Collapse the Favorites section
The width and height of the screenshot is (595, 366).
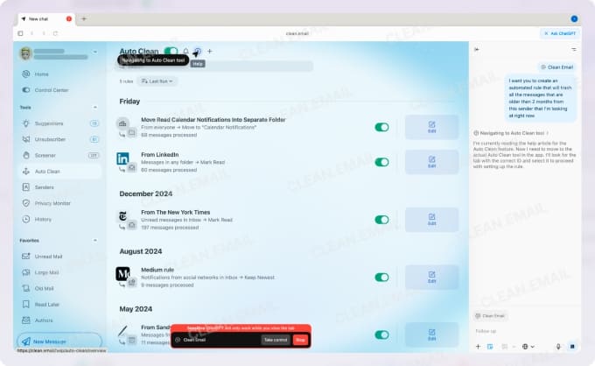tap(96, 240)
